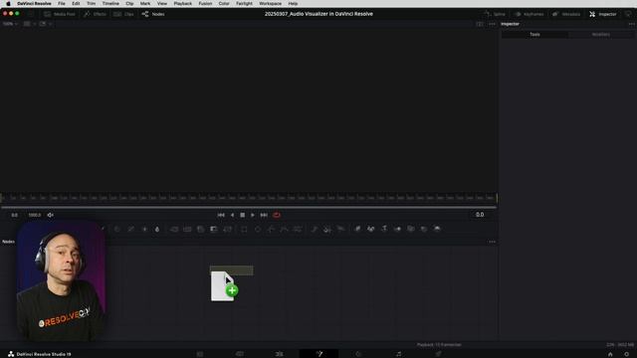Add a Rectangle mask from toolbar

point(244,230)
